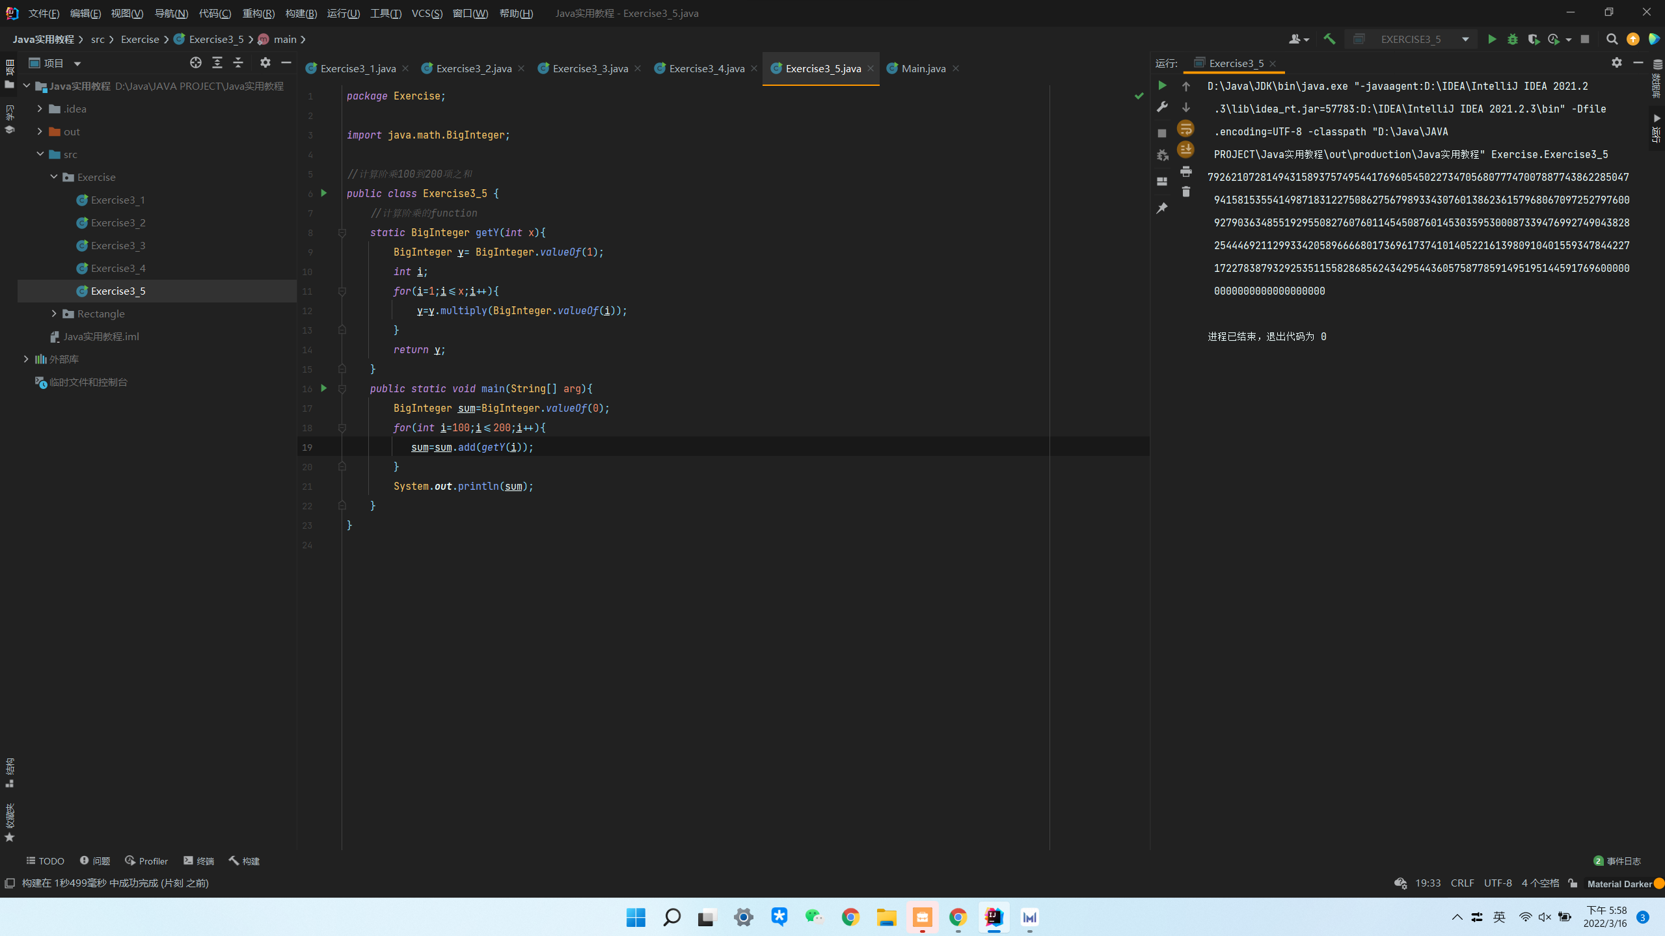The image size is (1665, 936).
Task: Click the orange update arrow icon
Action: 1632,39
